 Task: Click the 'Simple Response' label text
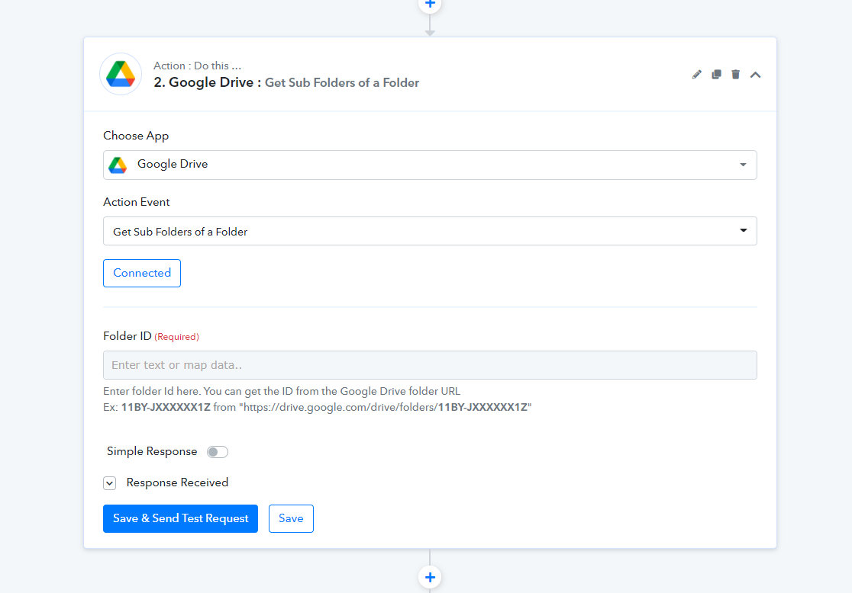click(152, 451)
